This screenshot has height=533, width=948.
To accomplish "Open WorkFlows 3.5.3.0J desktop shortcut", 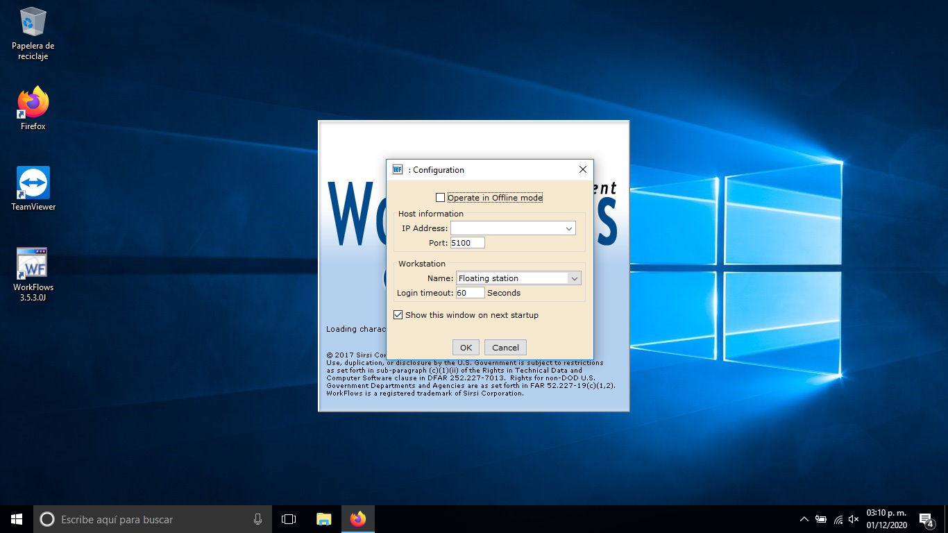I will tap(33, 266).
